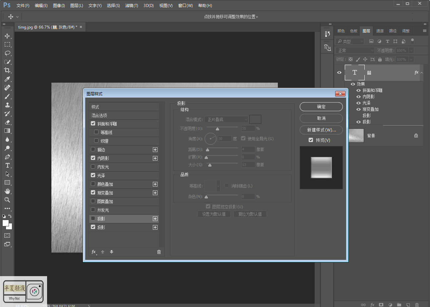430x307 pixels.
Task: Open 图像(I) menu
Action: tap(59, 6)
